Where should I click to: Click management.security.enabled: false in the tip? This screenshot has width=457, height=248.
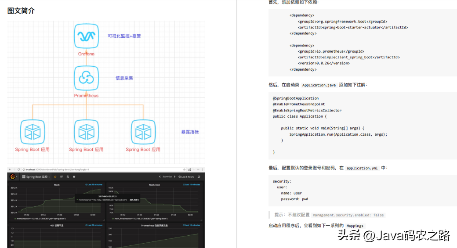(x=348, y=215)
